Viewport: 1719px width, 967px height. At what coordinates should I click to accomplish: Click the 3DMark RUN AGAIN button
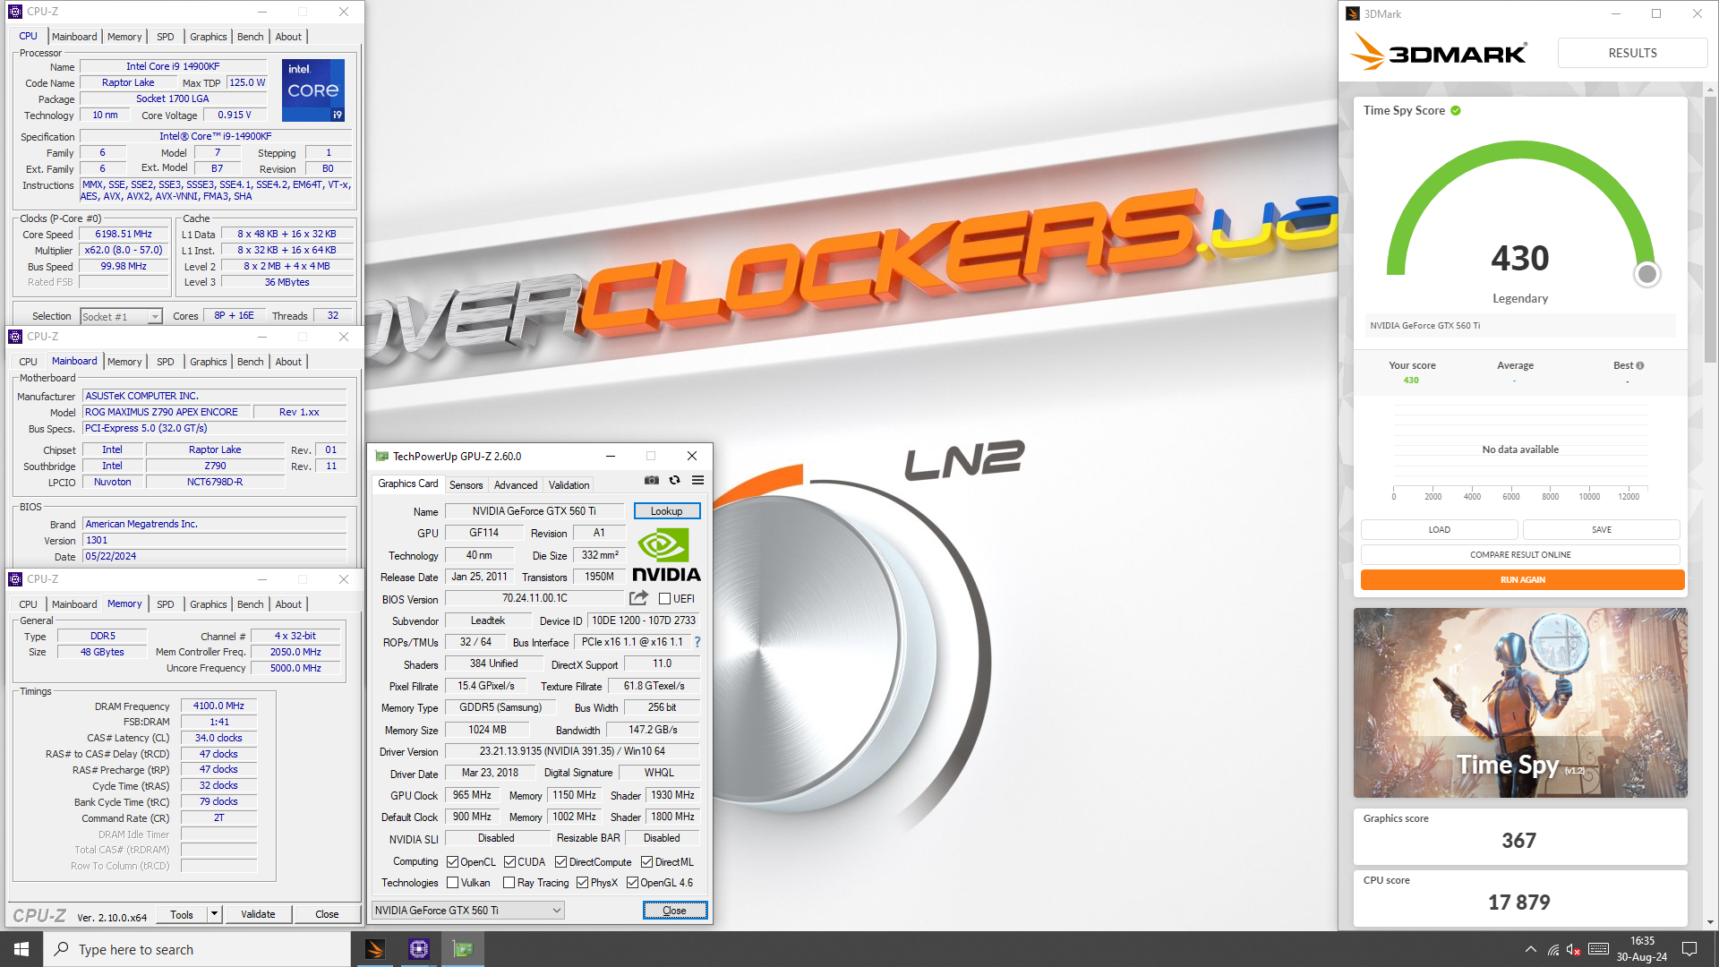pyautogui.click(x=1522, y=580)
